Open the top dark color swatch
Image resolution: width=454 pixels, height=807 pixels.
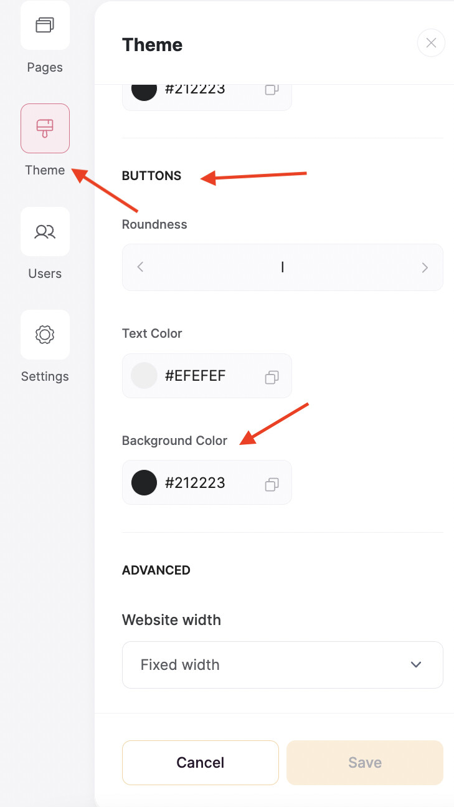[144, 89]
